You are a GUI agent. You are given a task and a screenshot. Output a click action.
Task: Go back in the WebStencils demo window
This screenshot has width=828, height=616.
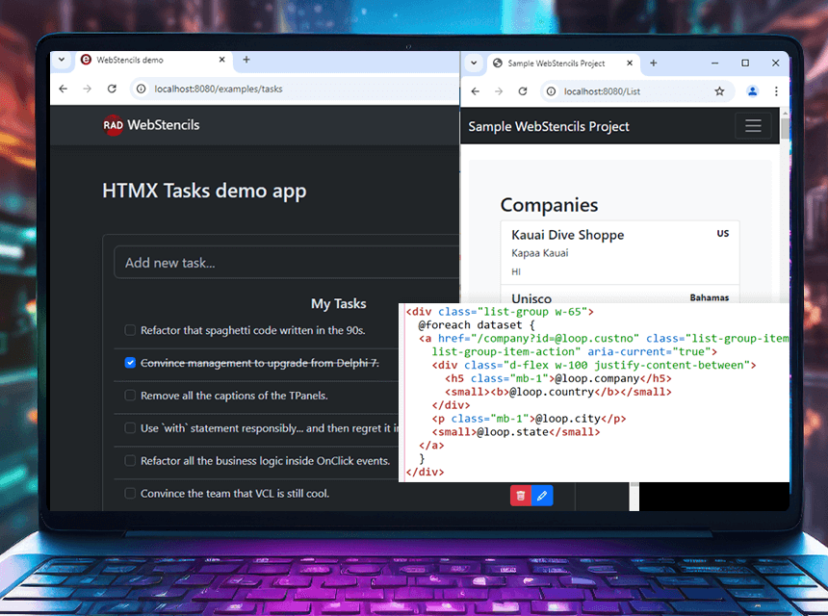coord(64,89)
